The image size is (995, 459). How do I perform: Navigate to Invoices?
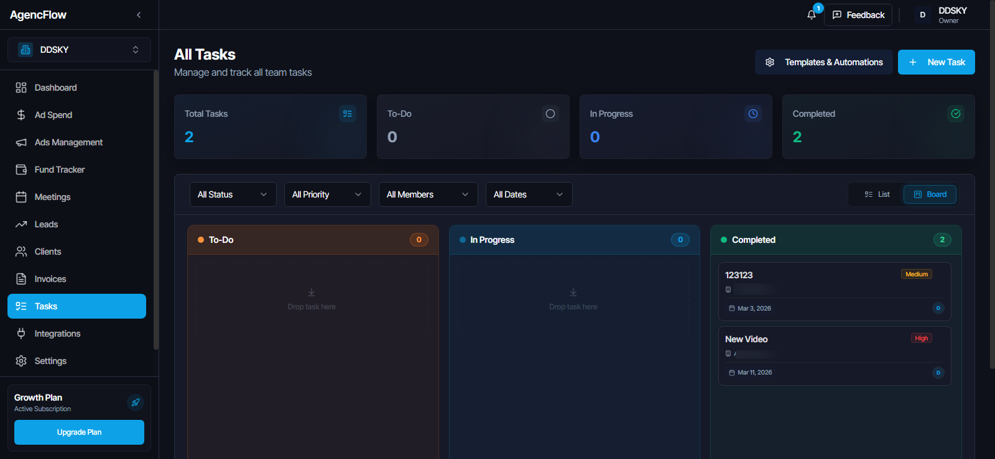76,279
